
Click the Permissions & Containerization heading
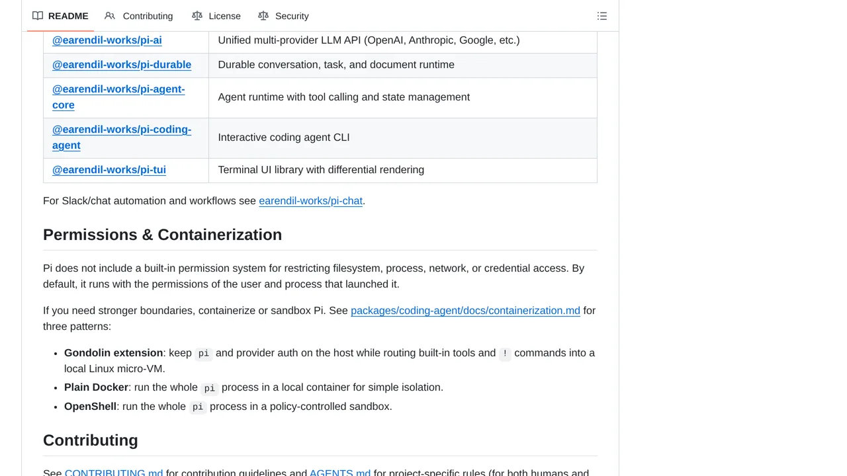coord(162,235)
